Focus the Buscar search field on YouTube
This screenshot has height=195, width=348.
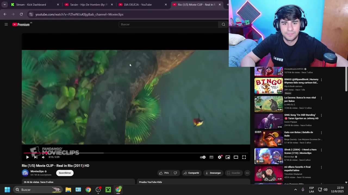[x=168, y=24]
